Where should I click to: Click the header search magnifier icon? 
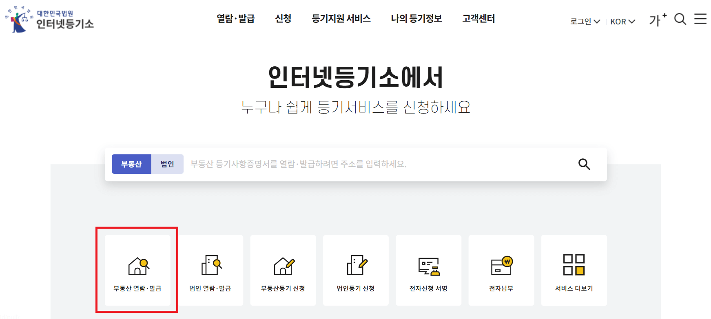(x=680, y=19)
